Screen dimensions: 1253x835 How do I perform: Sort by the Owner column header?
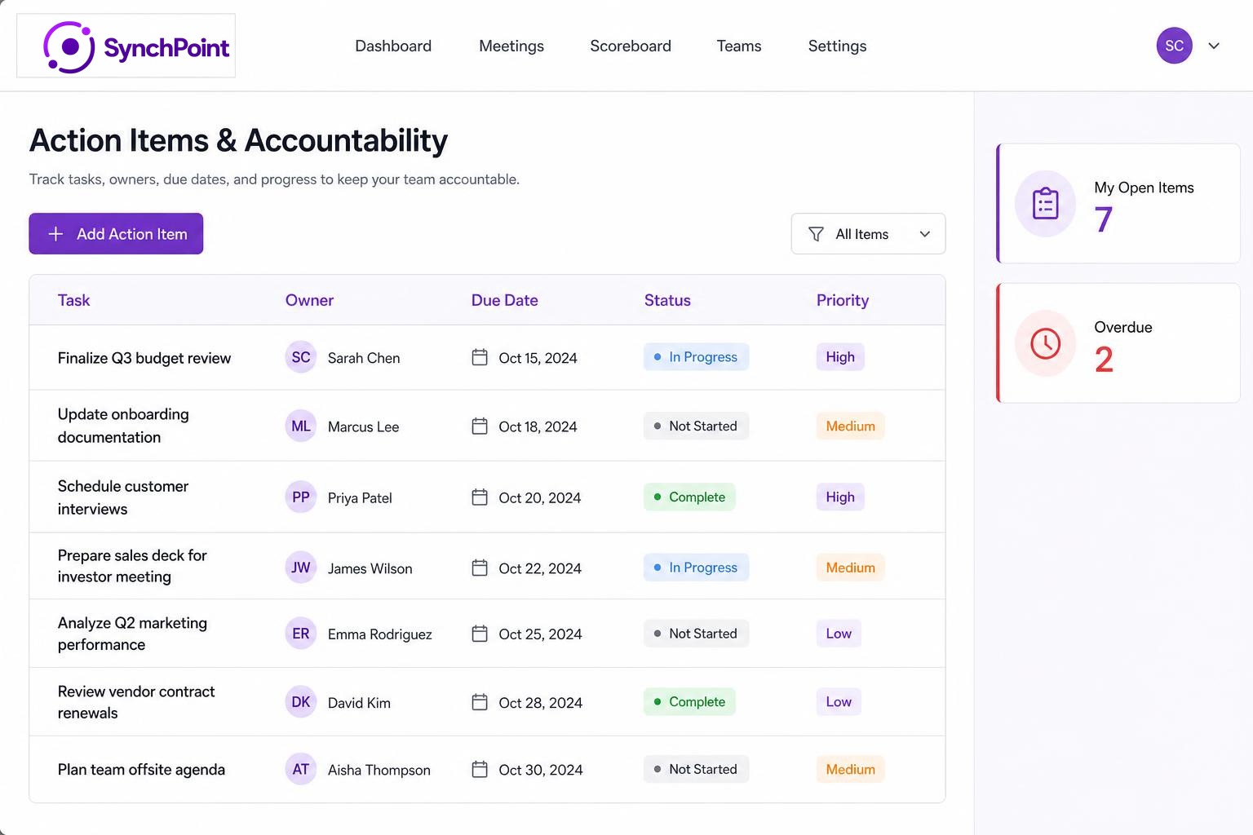click(309, 300)
